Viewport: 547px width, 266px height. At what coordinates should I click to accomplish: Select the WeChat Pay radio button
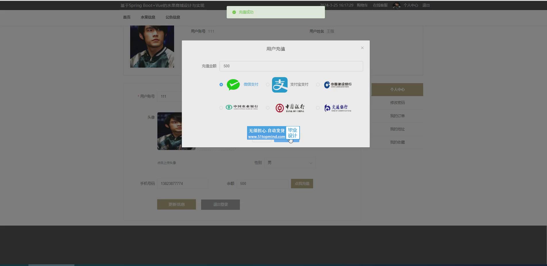[221, 85]
